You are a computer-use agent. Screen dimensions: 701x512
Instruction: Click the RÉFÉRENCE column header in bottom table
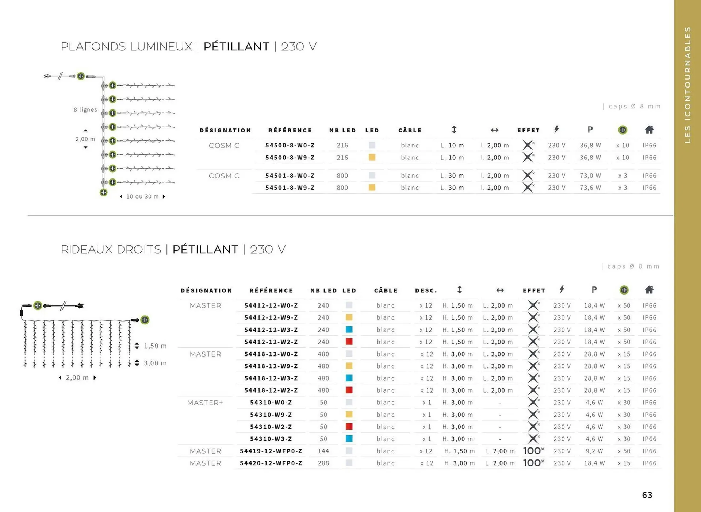pyautogui.click(x=271, y=290)
